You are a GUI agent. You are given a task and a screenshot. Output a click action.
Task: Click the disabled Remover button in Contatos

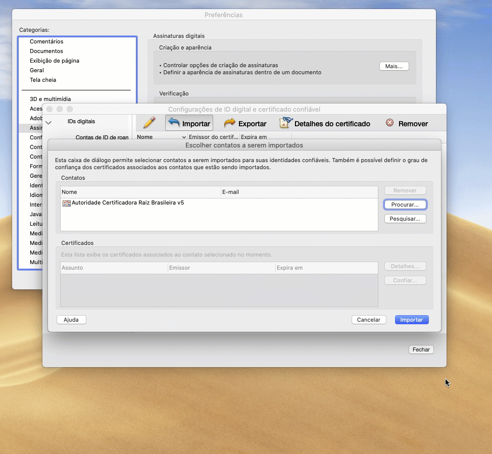click(405, 190)
